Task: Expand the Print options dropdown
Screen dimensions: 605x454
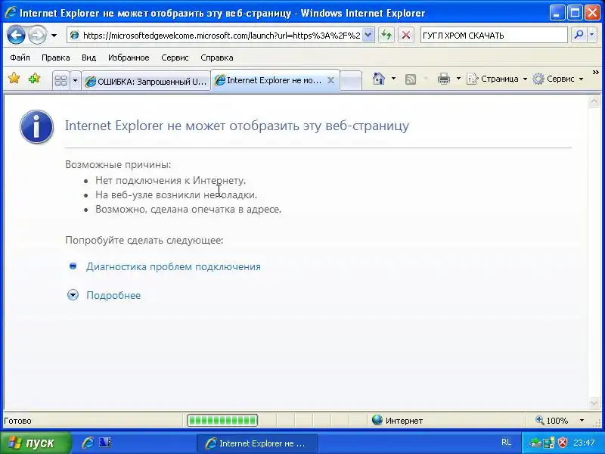Action: click(458, 79)
